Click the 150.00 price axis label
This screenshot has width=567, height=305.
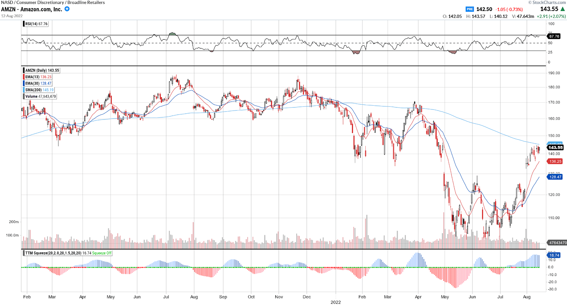[x=554, y=136]
